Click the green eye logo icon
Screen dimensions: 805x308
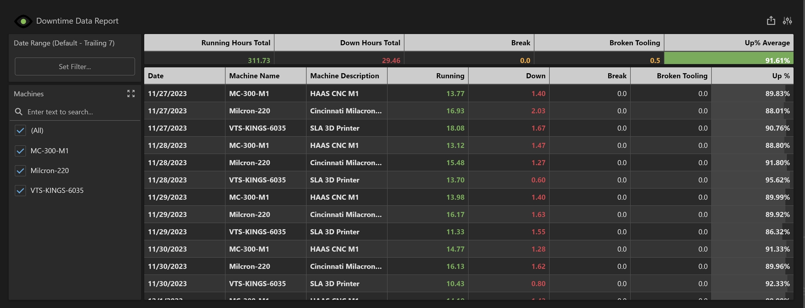point(23,21)
